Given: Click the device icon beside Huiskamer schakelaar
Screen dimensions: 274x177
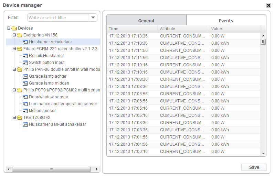Looking at the screenshot, I should click(25, 42).
